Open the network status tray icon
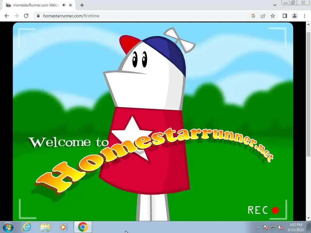This screenshot has width=311, height=233. pyautogui.click(x=273, y=227)
